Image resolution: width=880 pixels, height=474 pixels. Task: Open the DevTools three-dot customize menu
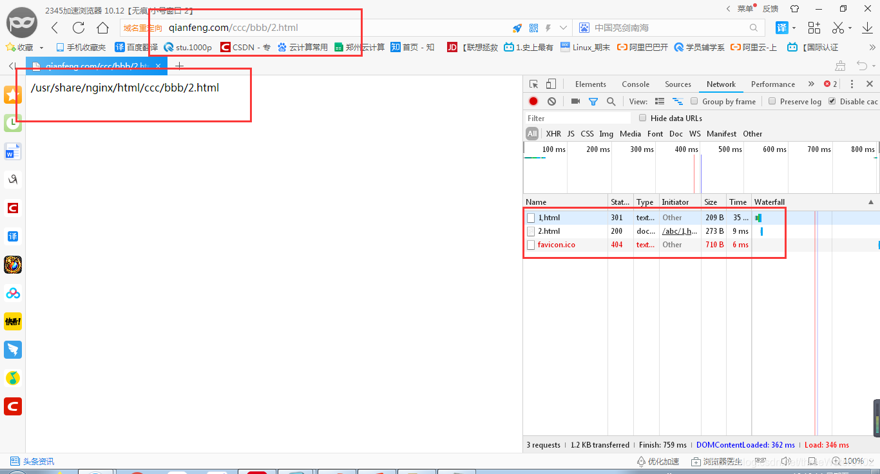[x=852, y=84]
